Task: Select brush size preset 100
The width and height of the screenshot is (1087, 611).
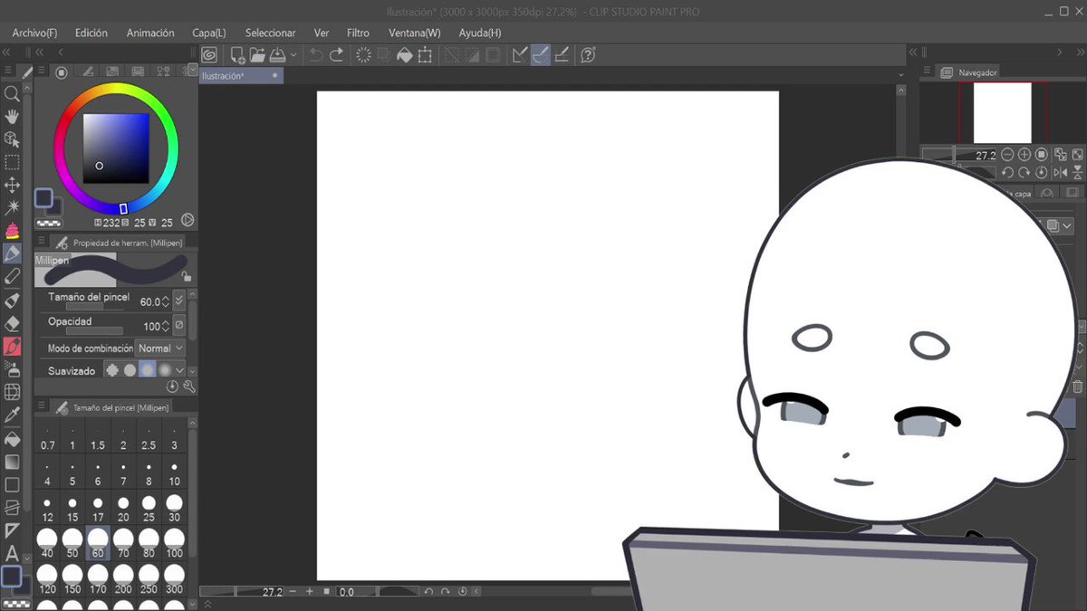Action: click(174, 543)
